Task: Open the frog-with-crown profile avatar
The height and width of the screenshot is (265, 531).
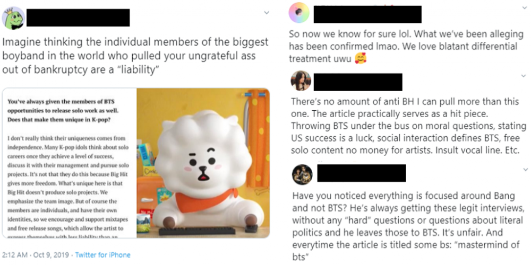Action: click(x=14, y=18)
